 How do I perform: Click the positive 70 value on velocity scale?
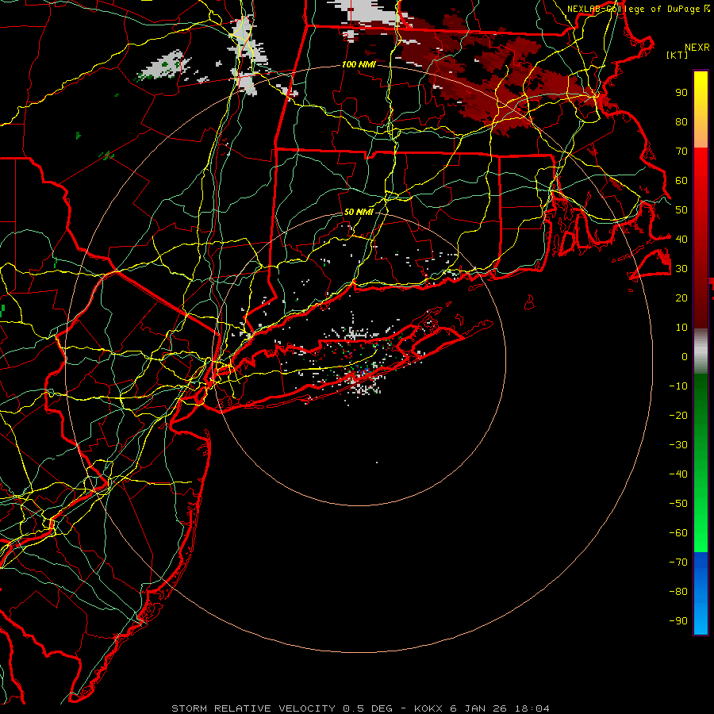pyautogui.click(x=681, y=152)
